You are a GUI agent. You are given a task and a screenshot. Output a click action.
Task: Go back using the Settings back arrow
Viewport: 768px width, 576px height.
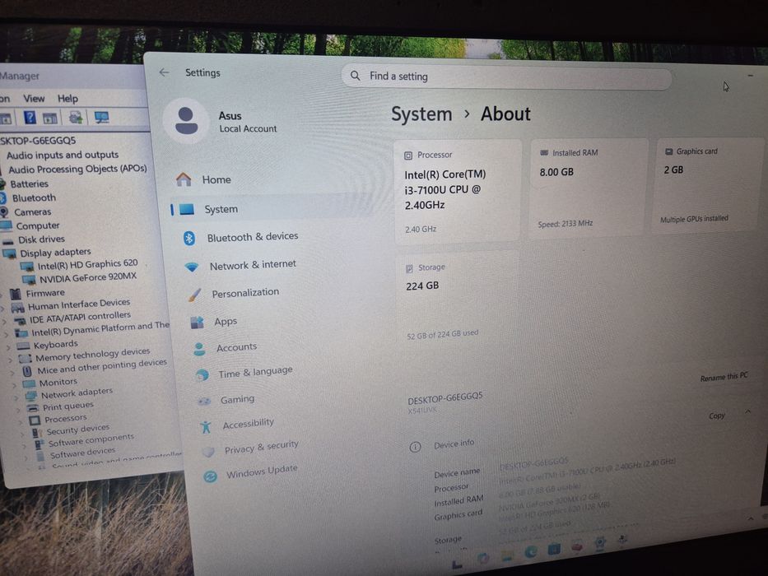(164, 72)
